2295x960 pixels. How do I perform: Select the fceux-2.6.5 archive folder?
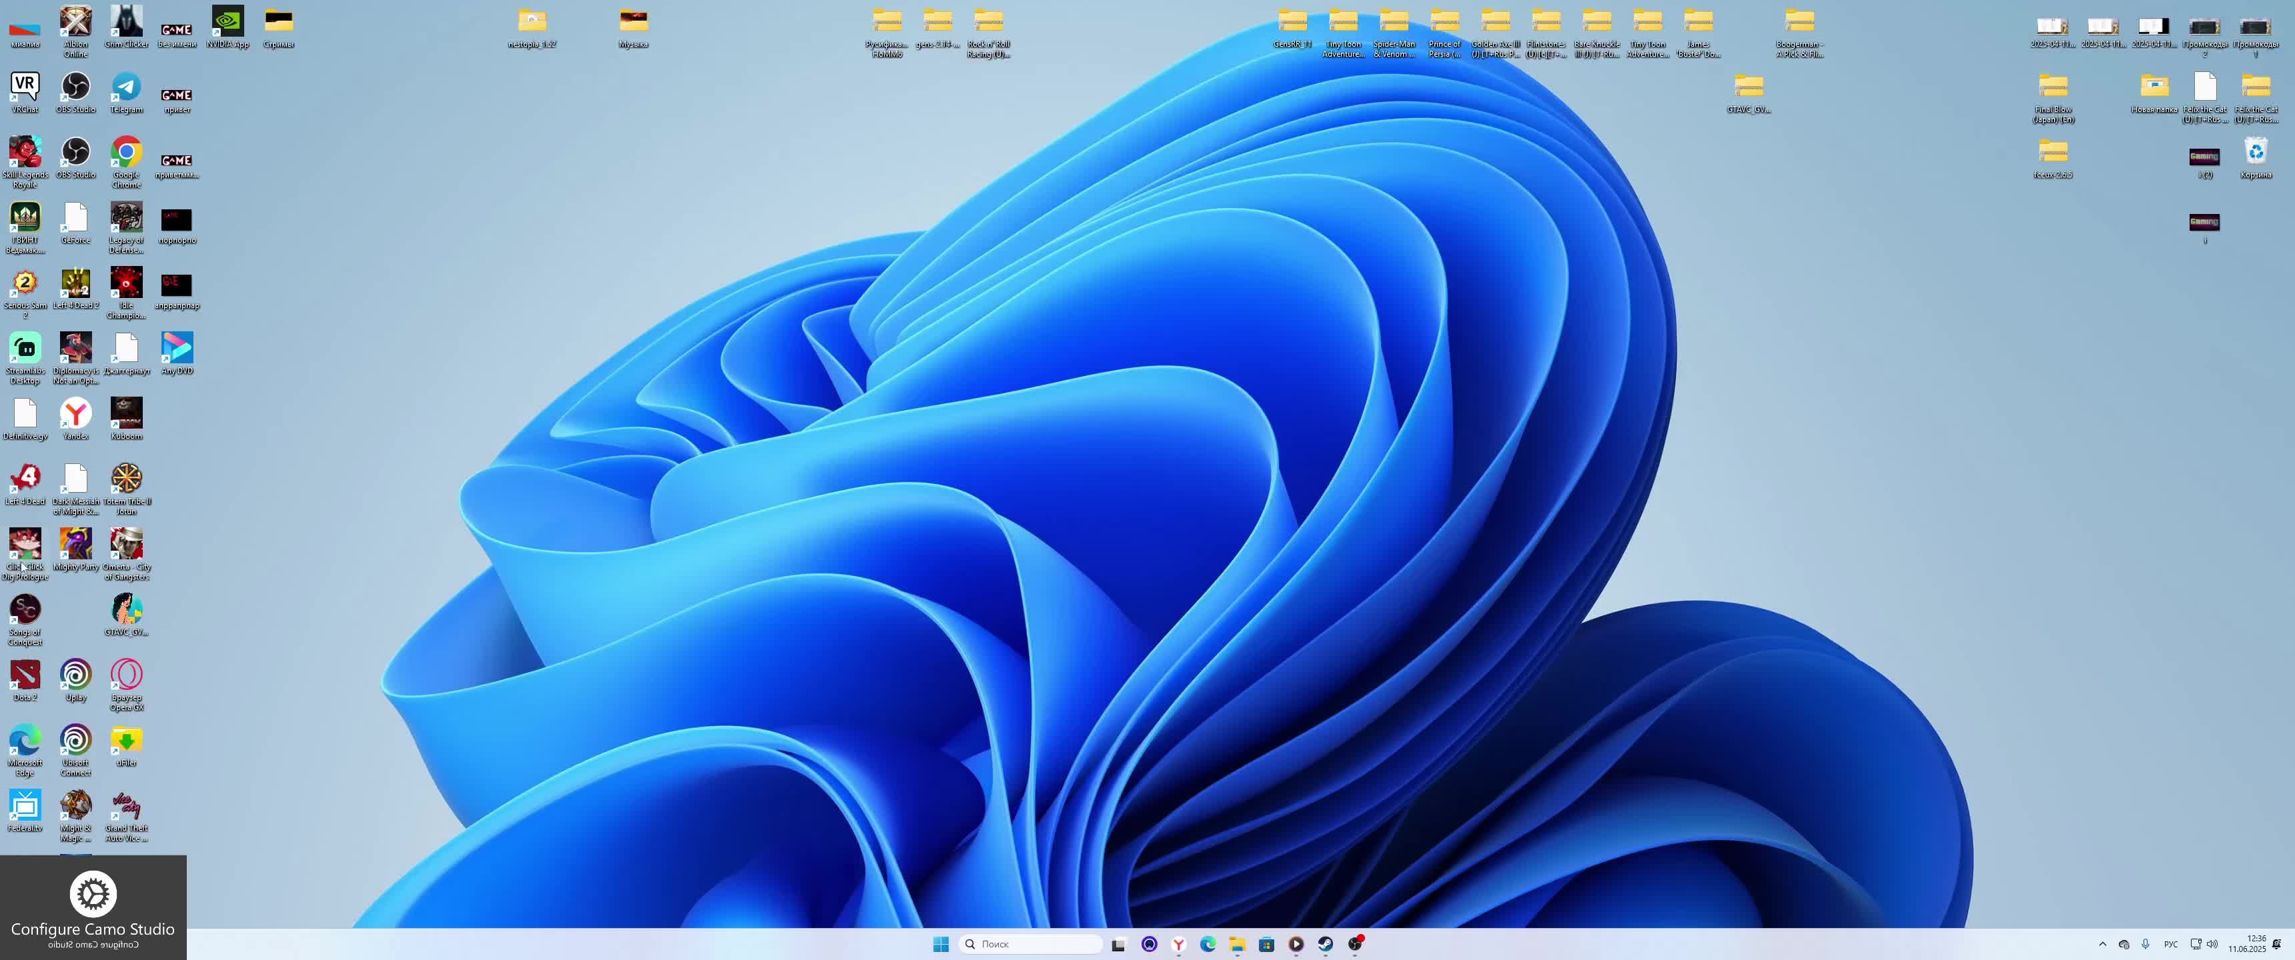click(x=2053, y=157)
